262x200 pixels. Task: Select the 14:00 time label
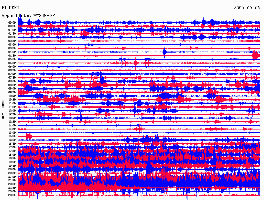click(x=12, y=125)
